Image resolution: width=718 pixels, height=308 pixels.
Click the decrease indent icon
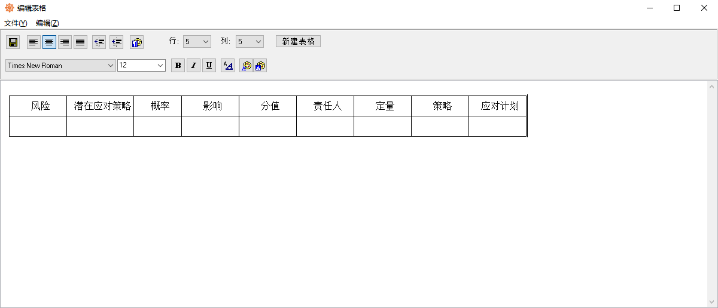coord(99,42)
